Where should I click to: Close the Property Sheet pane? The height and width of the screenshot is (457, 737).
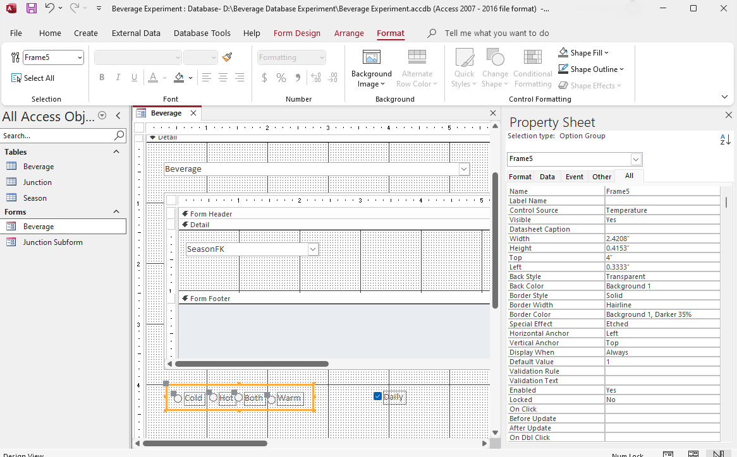[x=729, y=115]
